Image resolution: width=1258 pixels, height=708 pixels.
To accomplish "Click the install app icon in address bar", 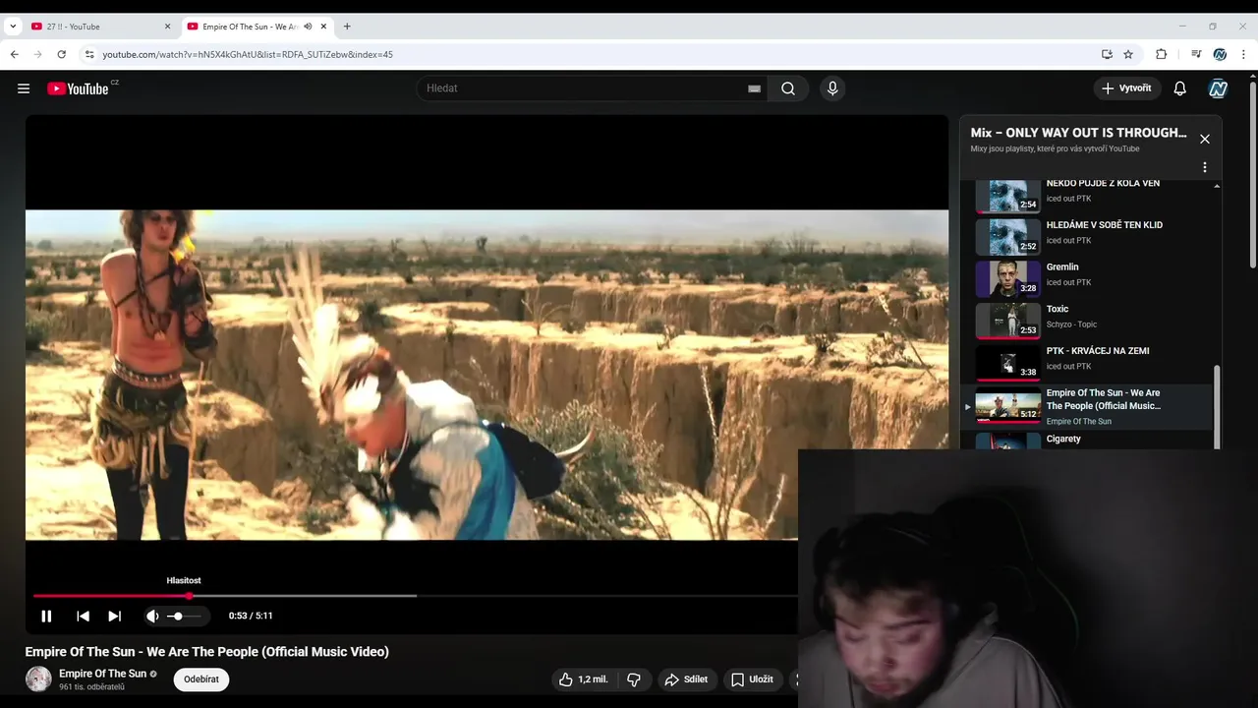I will 1107,54.
